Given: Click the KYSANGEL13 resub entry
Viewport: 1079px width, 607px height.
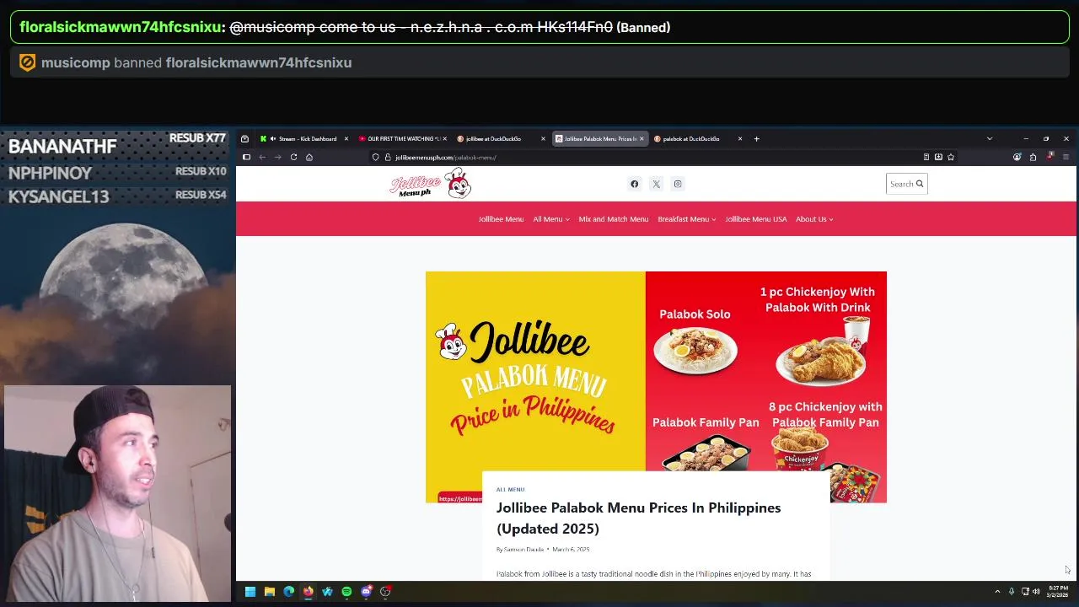Looking at the screenshot, I should point(117,196).
